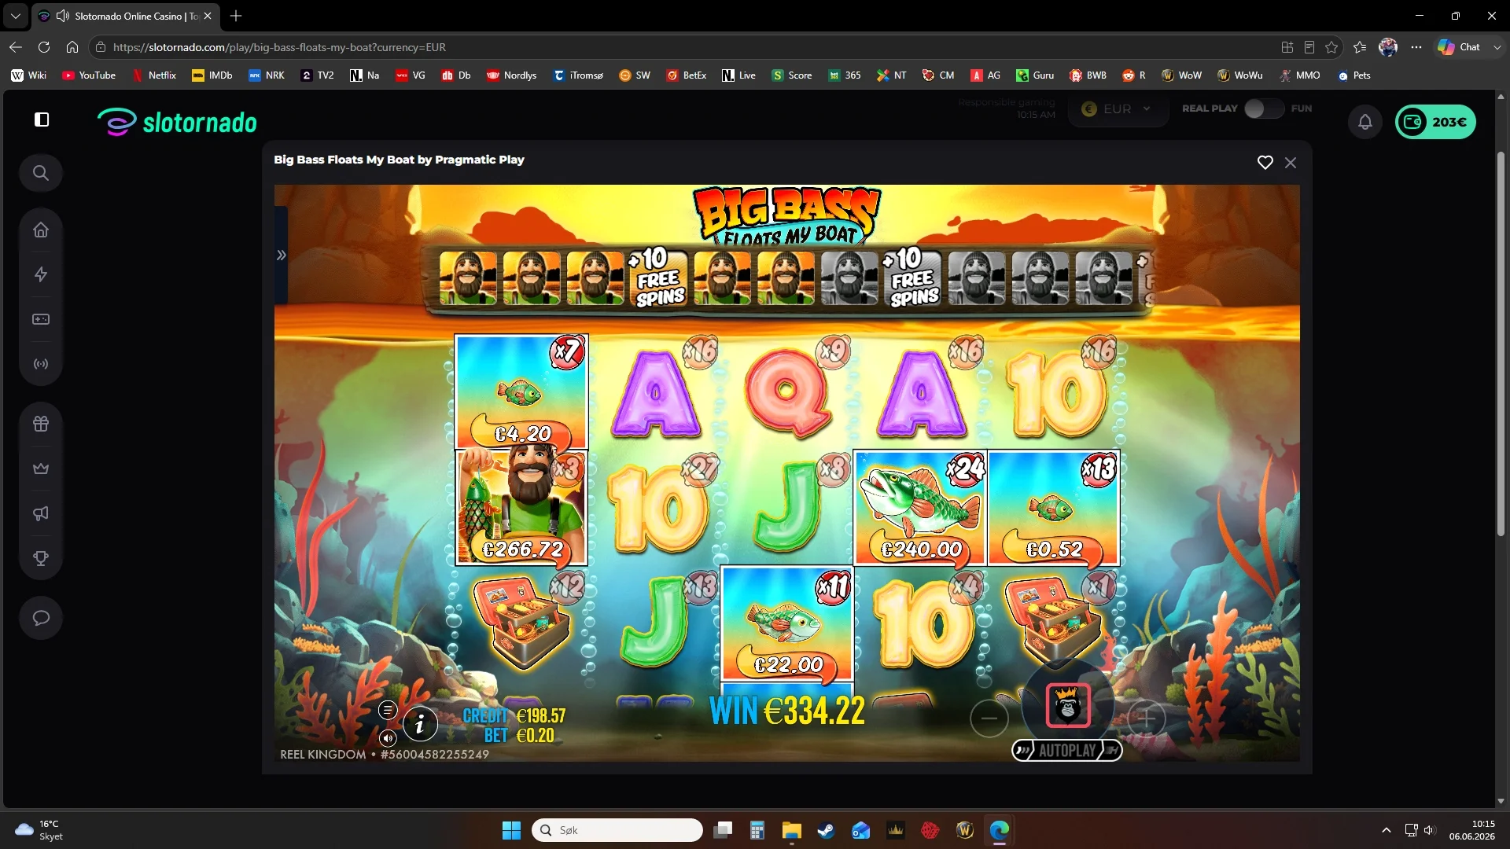Click the €240.00 big fish symbol
Image resolution: width=1510 pixels, height=849 pixels.
[920, 508]
